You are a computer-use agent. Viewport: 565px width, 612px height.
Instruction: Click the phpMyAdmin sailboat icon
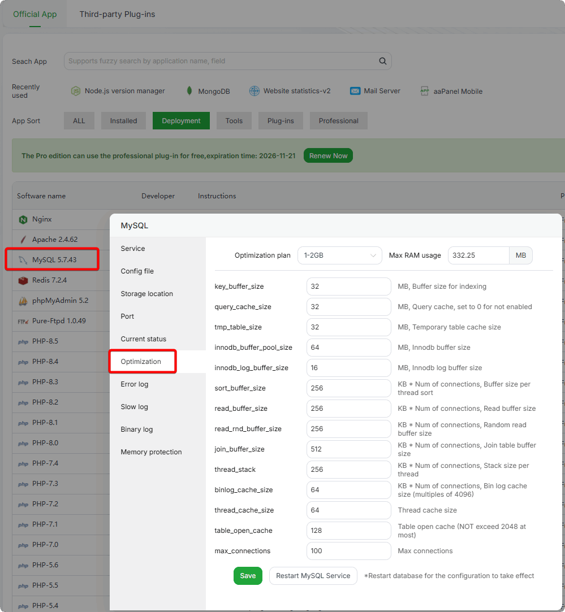coord(23,301)
